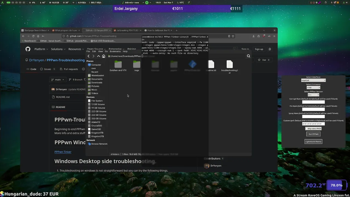
Task: Open the Issues tab of the repository
Action: [48, 69]
